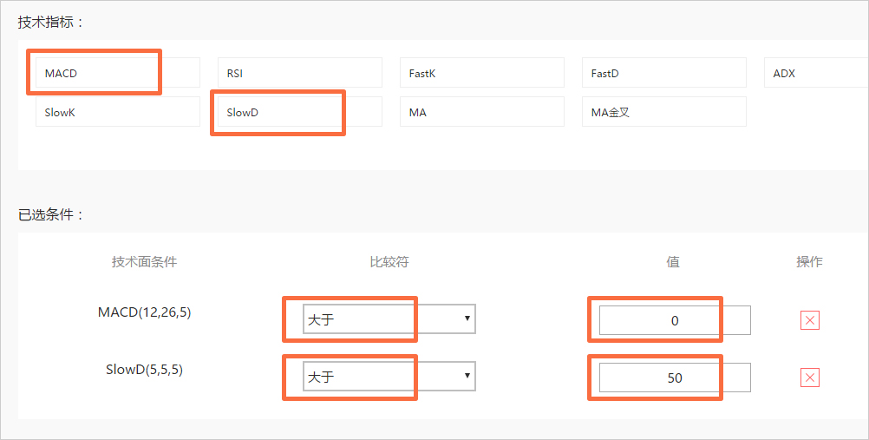Delete the MACD(12,26,5) condition row

click(x=810, y=320)
